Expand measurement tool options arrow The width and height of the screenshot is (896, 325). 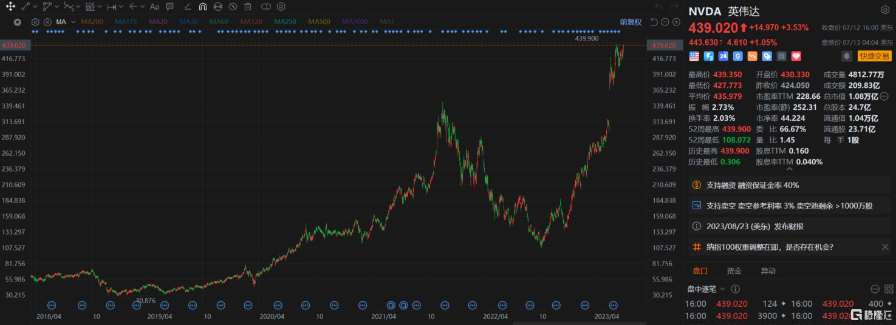point(121,7)
